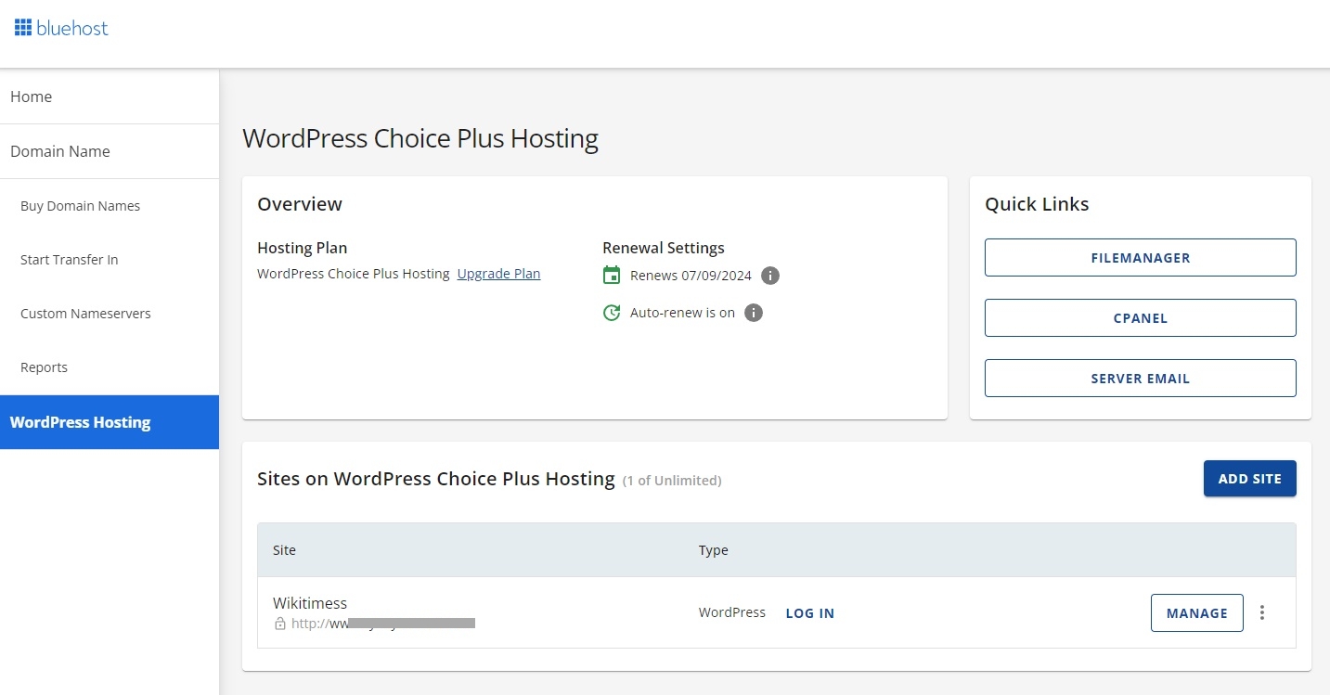Click the Upgrade Plan link
The width and height of the screenshot is (1330, 695).
coord(498,274)
